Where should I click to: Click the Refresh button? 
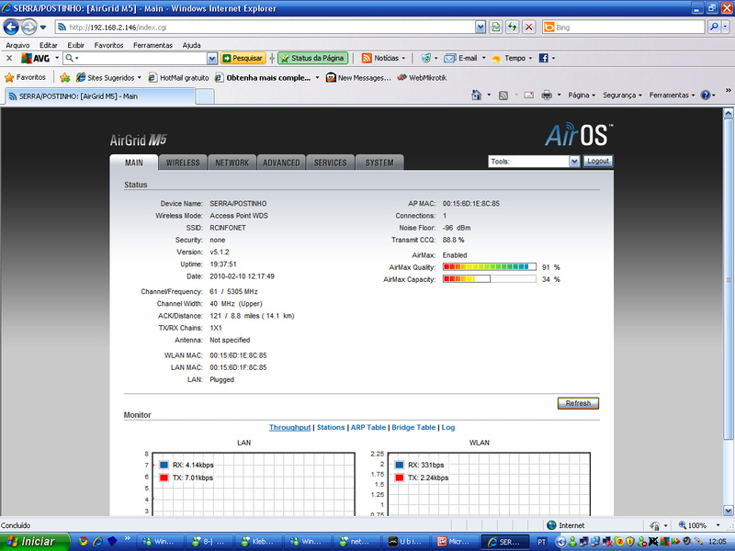[x=578, y=403]
